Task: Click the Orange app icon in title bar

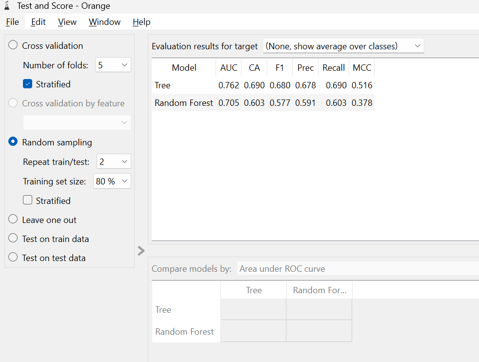Action: click(7, 5)
